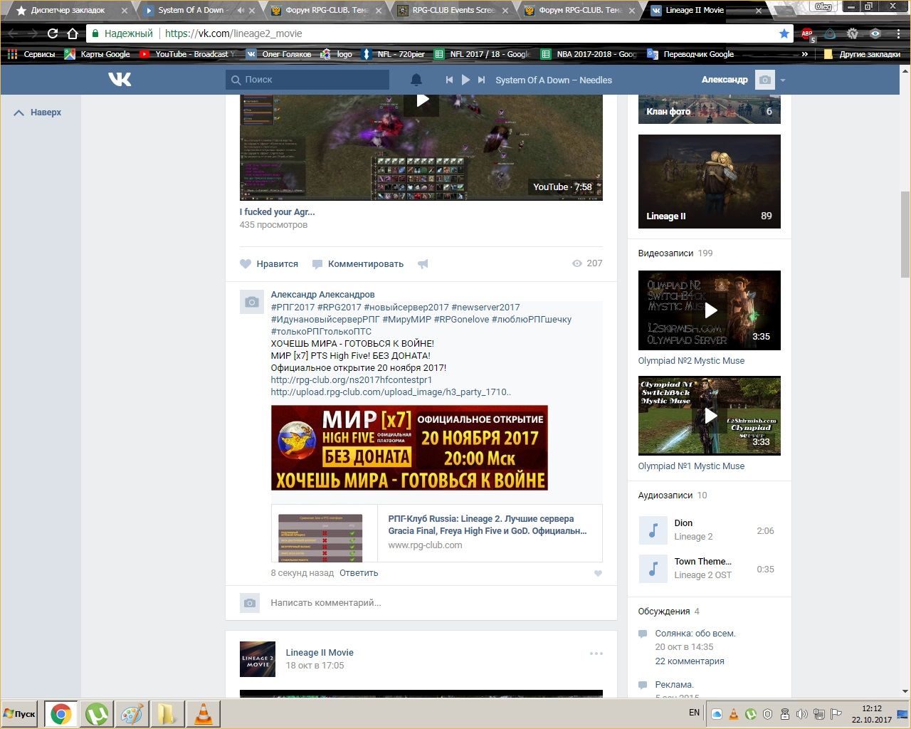Viewport: 911px width, 729px height.
Task: Play the Dion audio track
Action: (653, 530)
